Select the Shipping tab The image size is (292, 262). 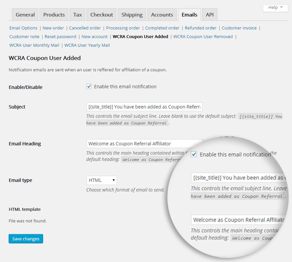pyautogui.click(x=132, y=15)
